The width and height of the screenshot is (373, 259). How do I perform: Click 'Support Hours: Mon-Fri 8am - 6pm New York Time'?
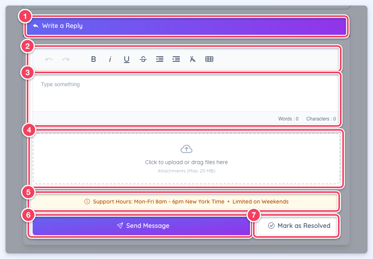pyautogui.click(x=159, y=202)
